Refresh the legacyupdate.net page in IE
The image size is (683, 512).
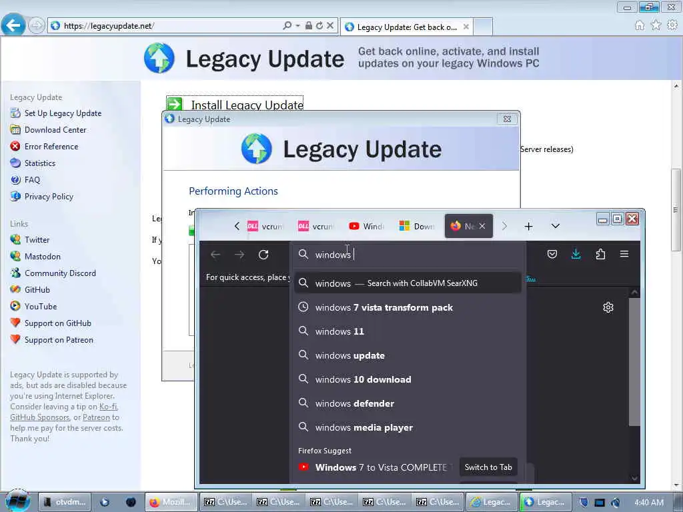tap(319, 26)
